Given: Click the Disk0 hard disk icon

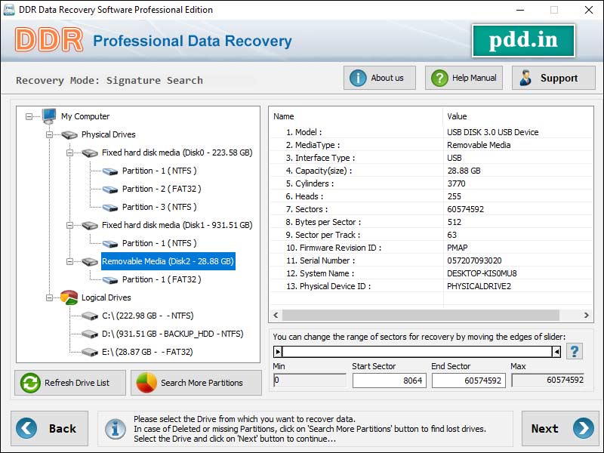Looking at the screenshot, I should click(x=90, y=153).
